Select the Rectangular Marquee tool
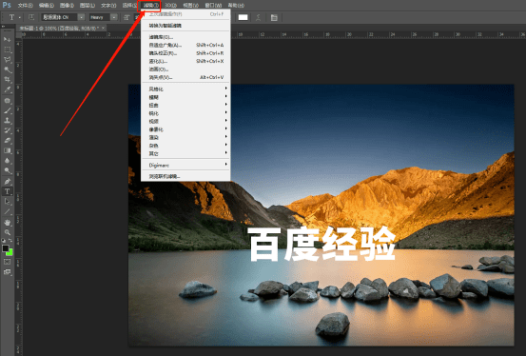526x356 pixels. 7,49
